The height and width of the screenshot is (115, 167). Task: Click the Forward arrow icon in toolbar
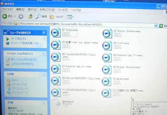[21, 16]
